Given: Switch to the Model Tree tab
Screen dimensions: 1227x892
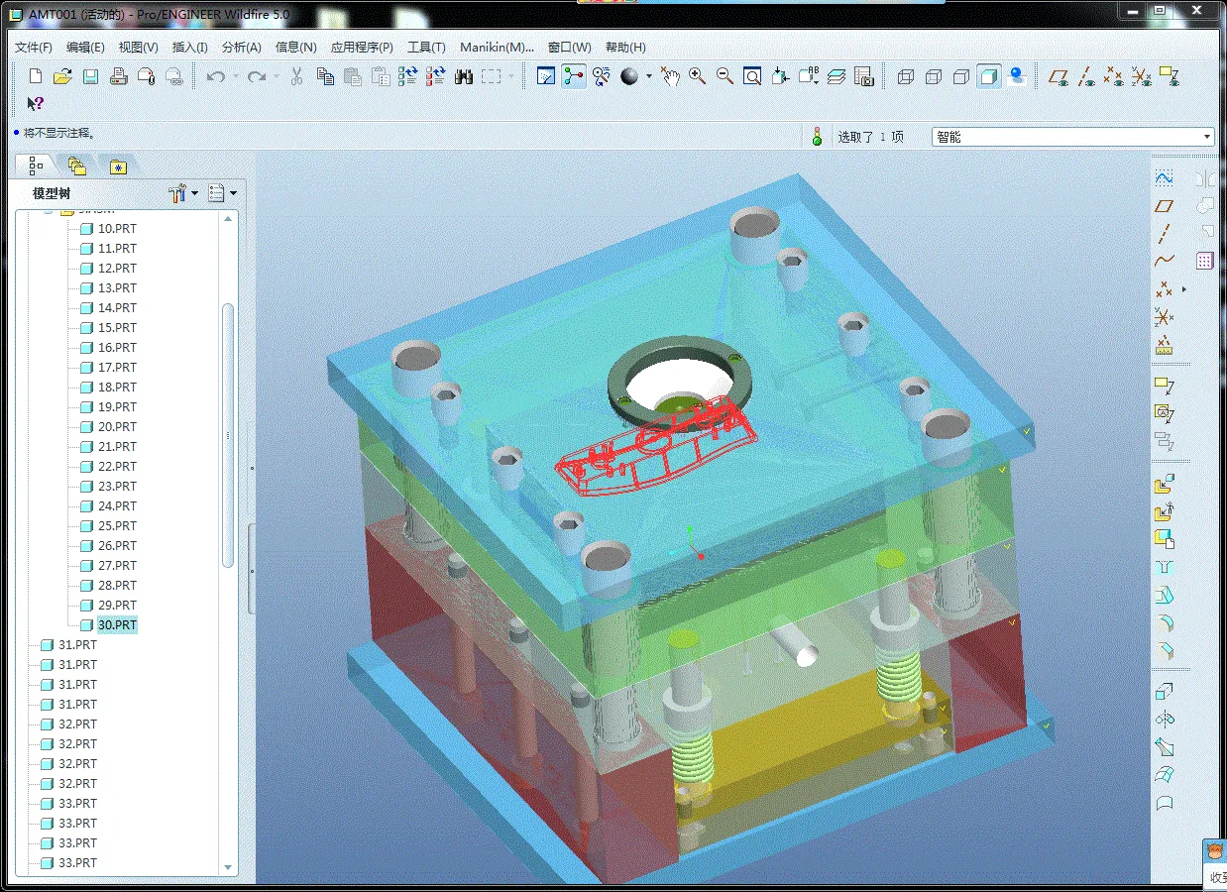Looking at the screenshot, I should (35, 166).
